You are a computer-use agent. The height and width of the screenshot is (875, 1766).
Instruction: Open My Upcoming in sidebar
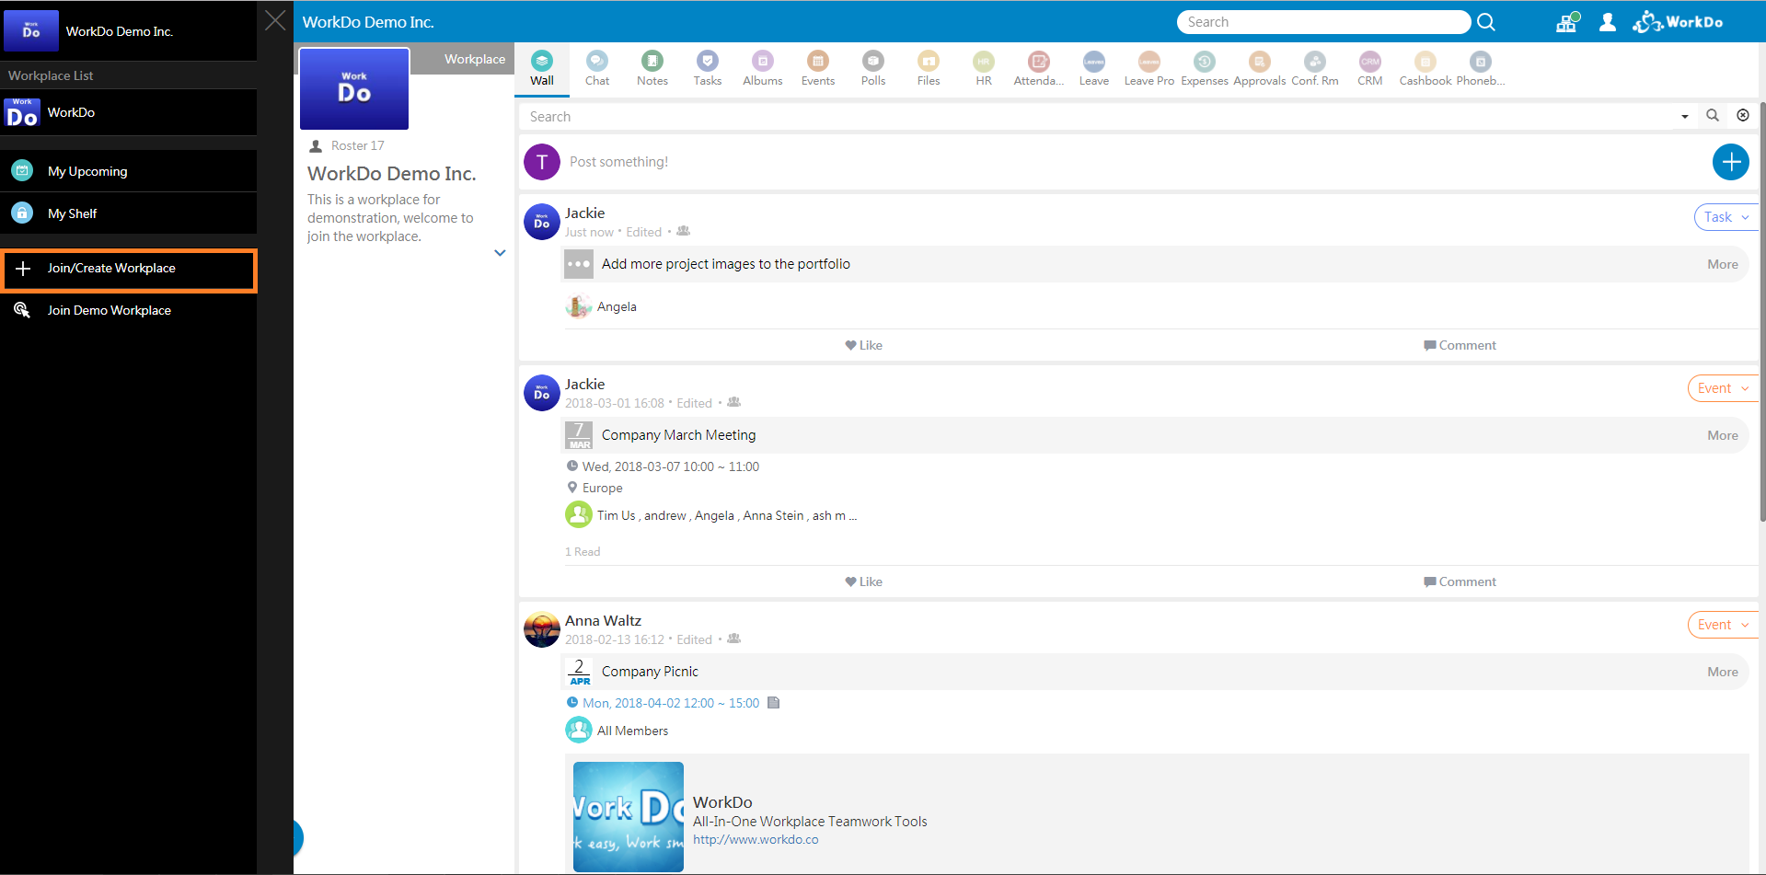129,171
